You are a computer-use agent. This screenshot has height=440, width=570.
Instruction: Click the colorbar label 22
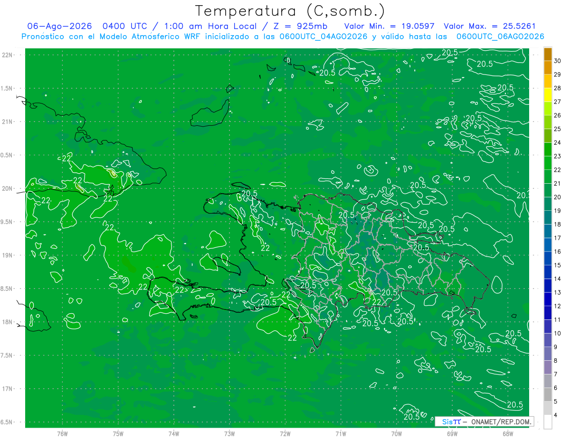click(x=558, y=170)
